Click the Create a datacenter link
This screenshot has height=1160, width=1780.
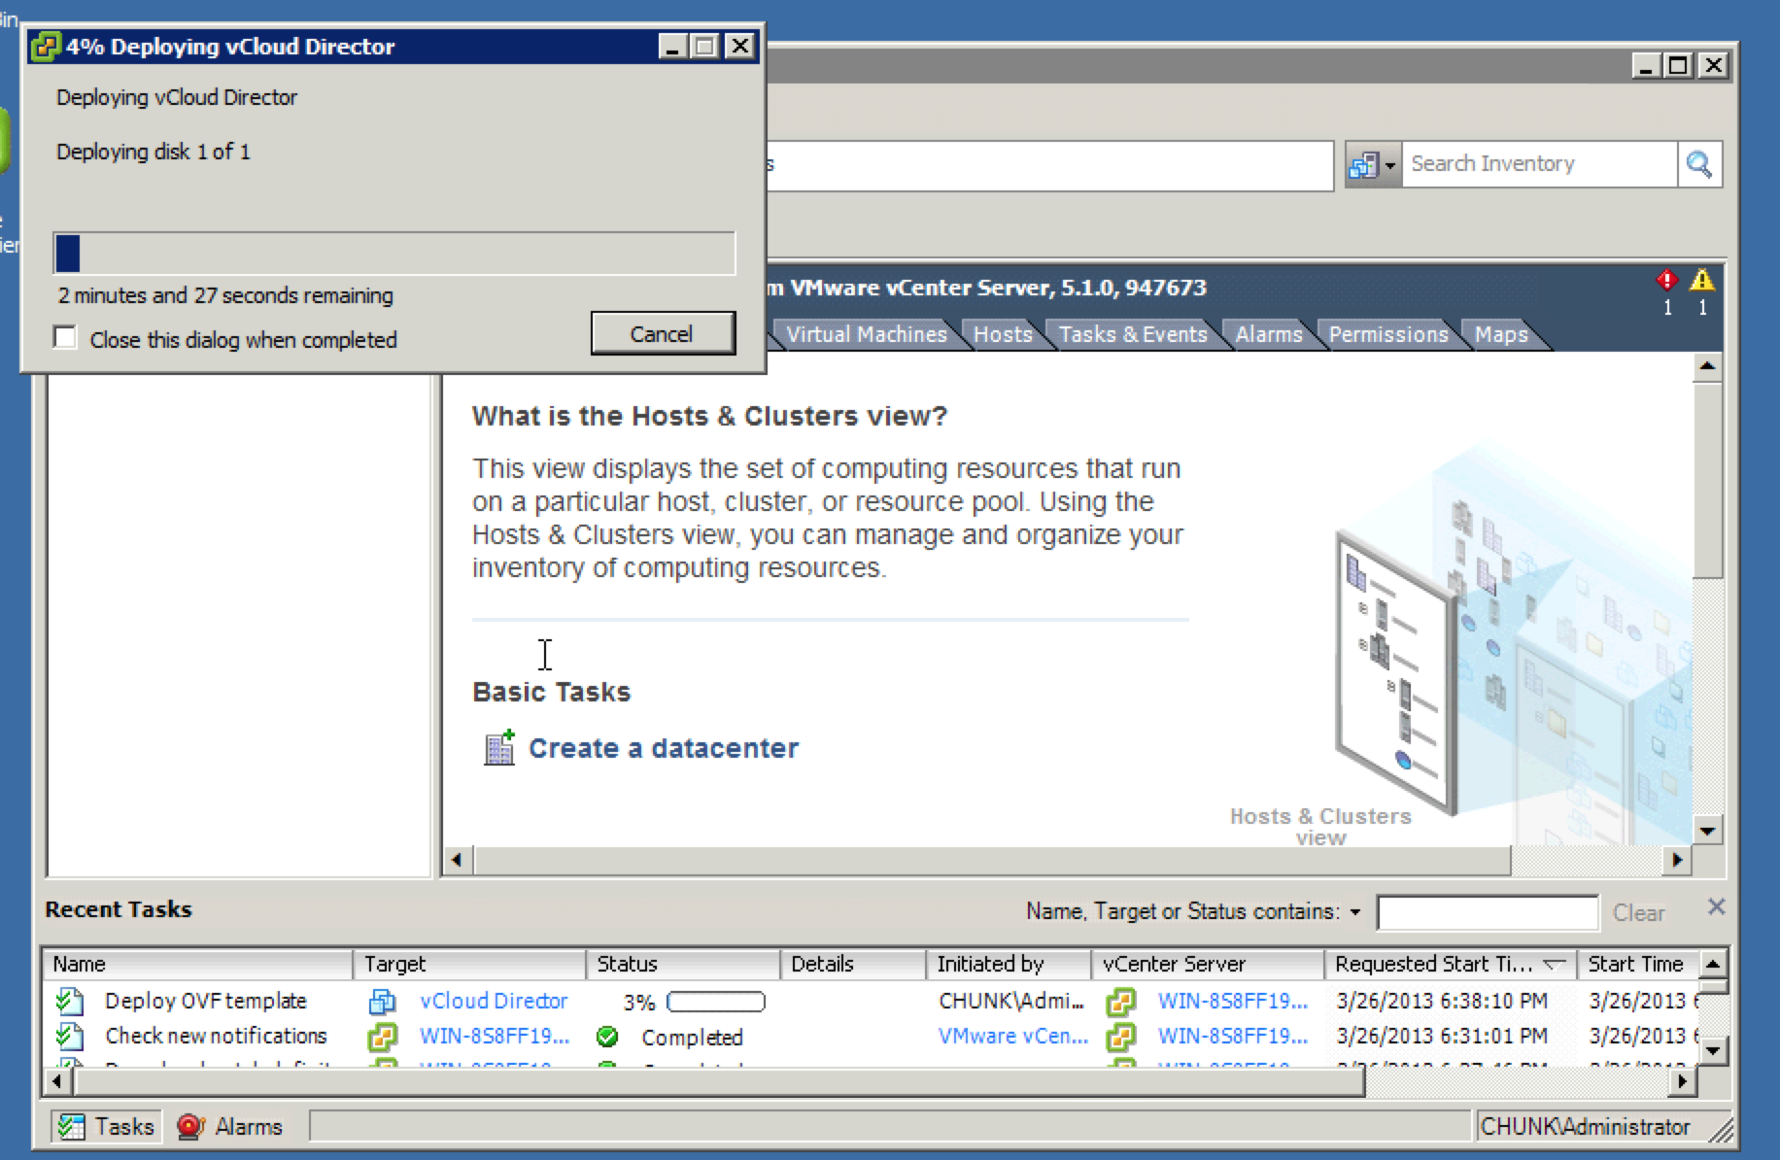click(663, 748)
